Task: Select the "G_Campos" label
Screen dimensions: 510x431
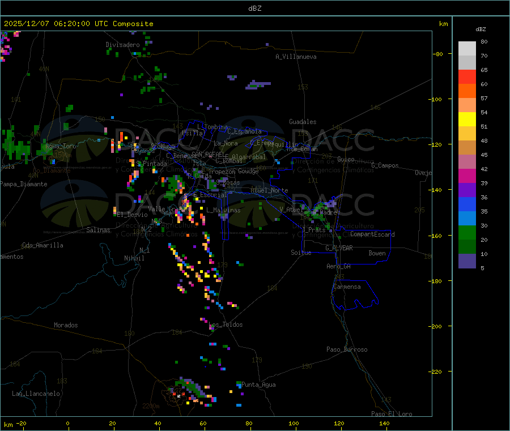Action: [385, 165]
